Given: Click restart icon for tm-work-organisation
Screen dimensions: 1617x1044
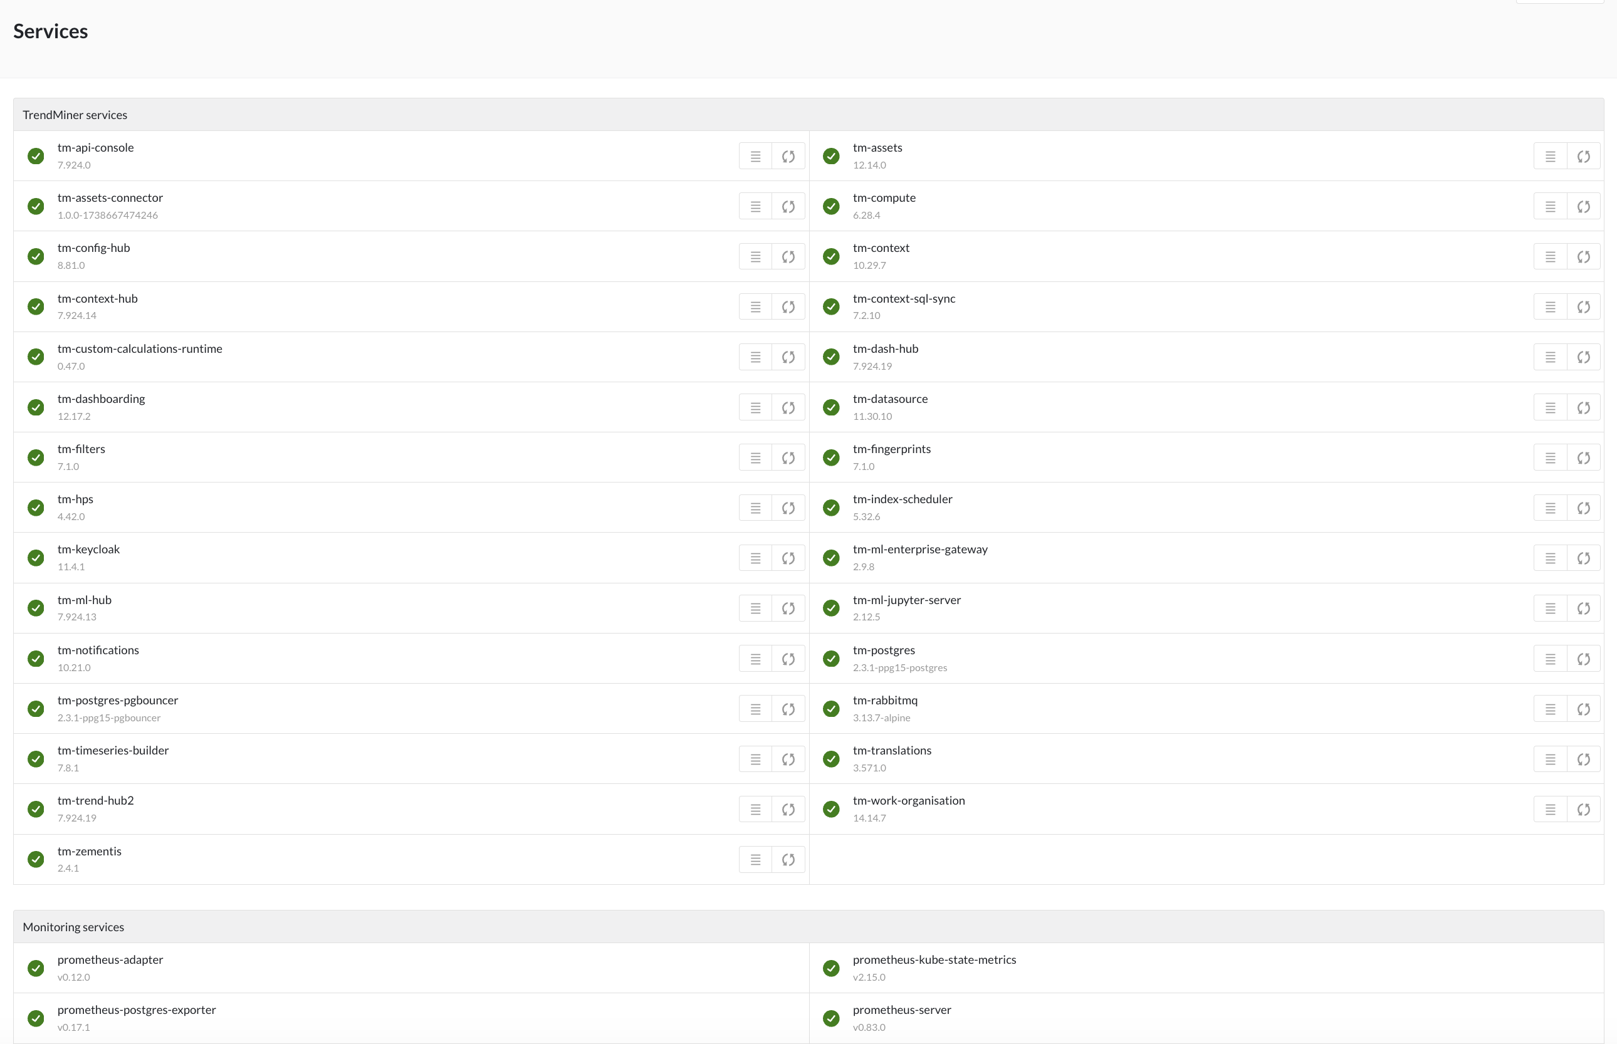Looking at the screenshot, I should tap(1583, 810).
